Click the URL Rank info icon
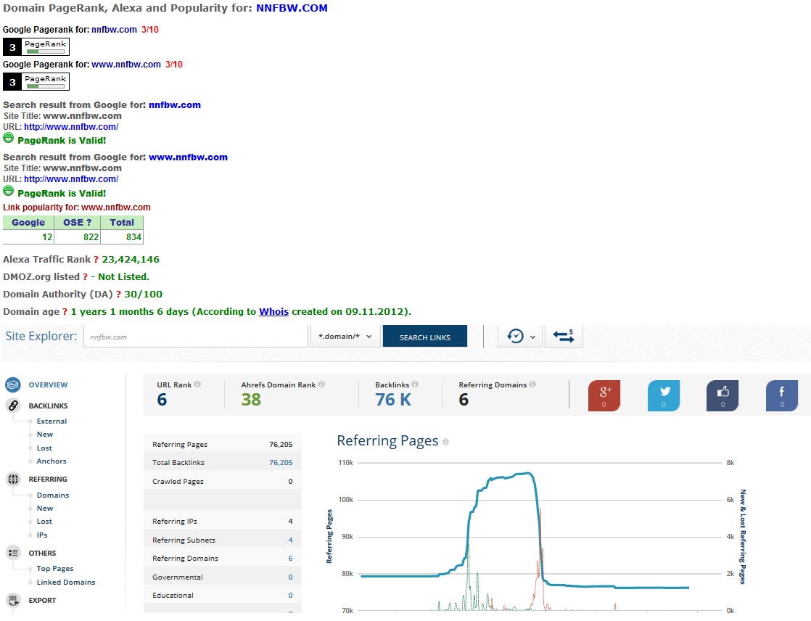Screen dimensions: 811x621 (x=197, y=384)
